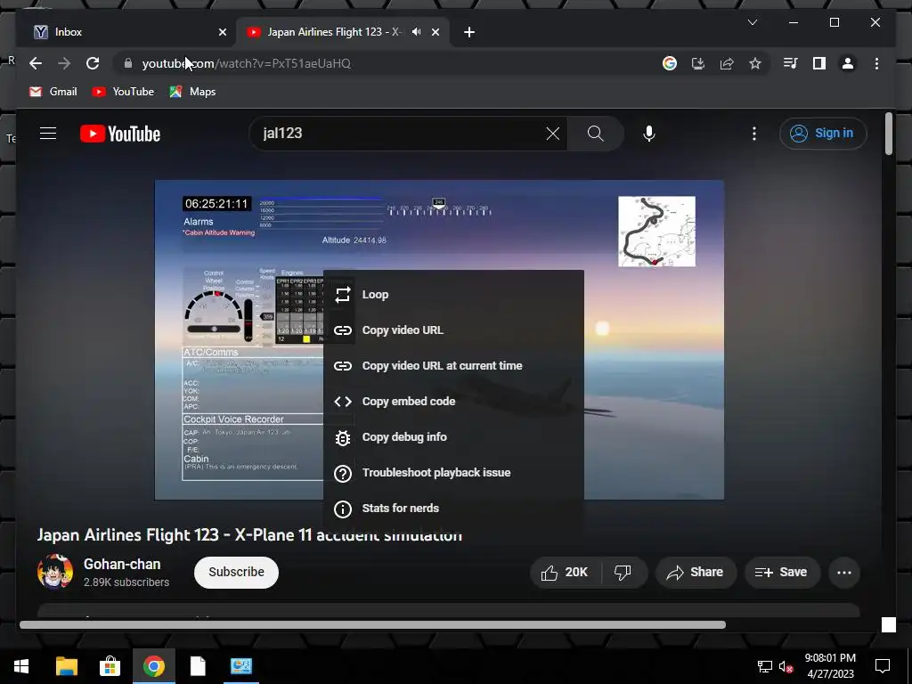Reload the YouTube page
The width and height of the screenshot is (912, 684).
pyautogui.click(x=93, y=63)
